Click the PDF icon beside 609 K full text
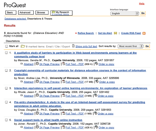 64,64
